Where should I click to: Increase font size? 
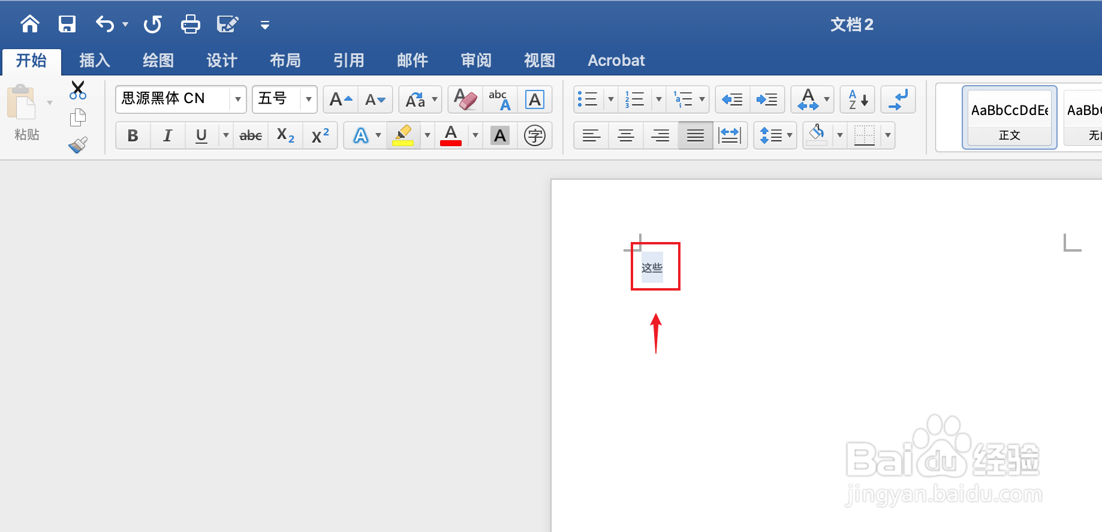pyautogui.click(x=341, y=99)
